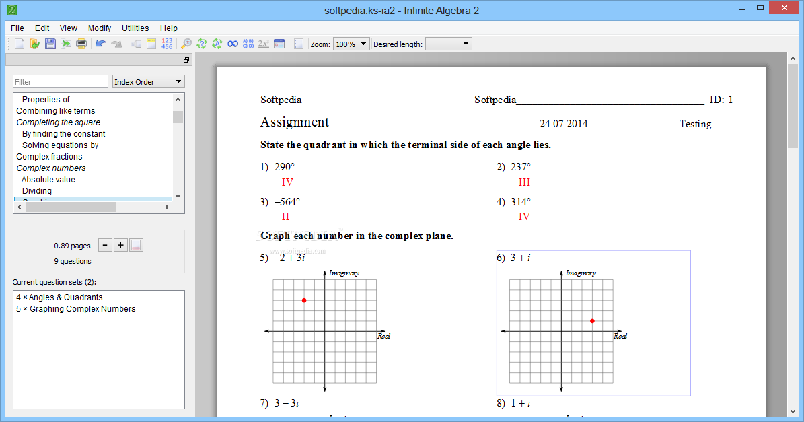Click the Graph each number directions heading
This screenshot has height=422, width=804.
357,236
